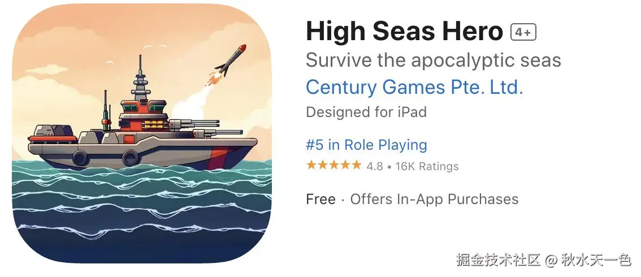
Task: Click the Survive the apocalyptic seas subtitle
Action: pyautogui.click(x=434, y=60)
